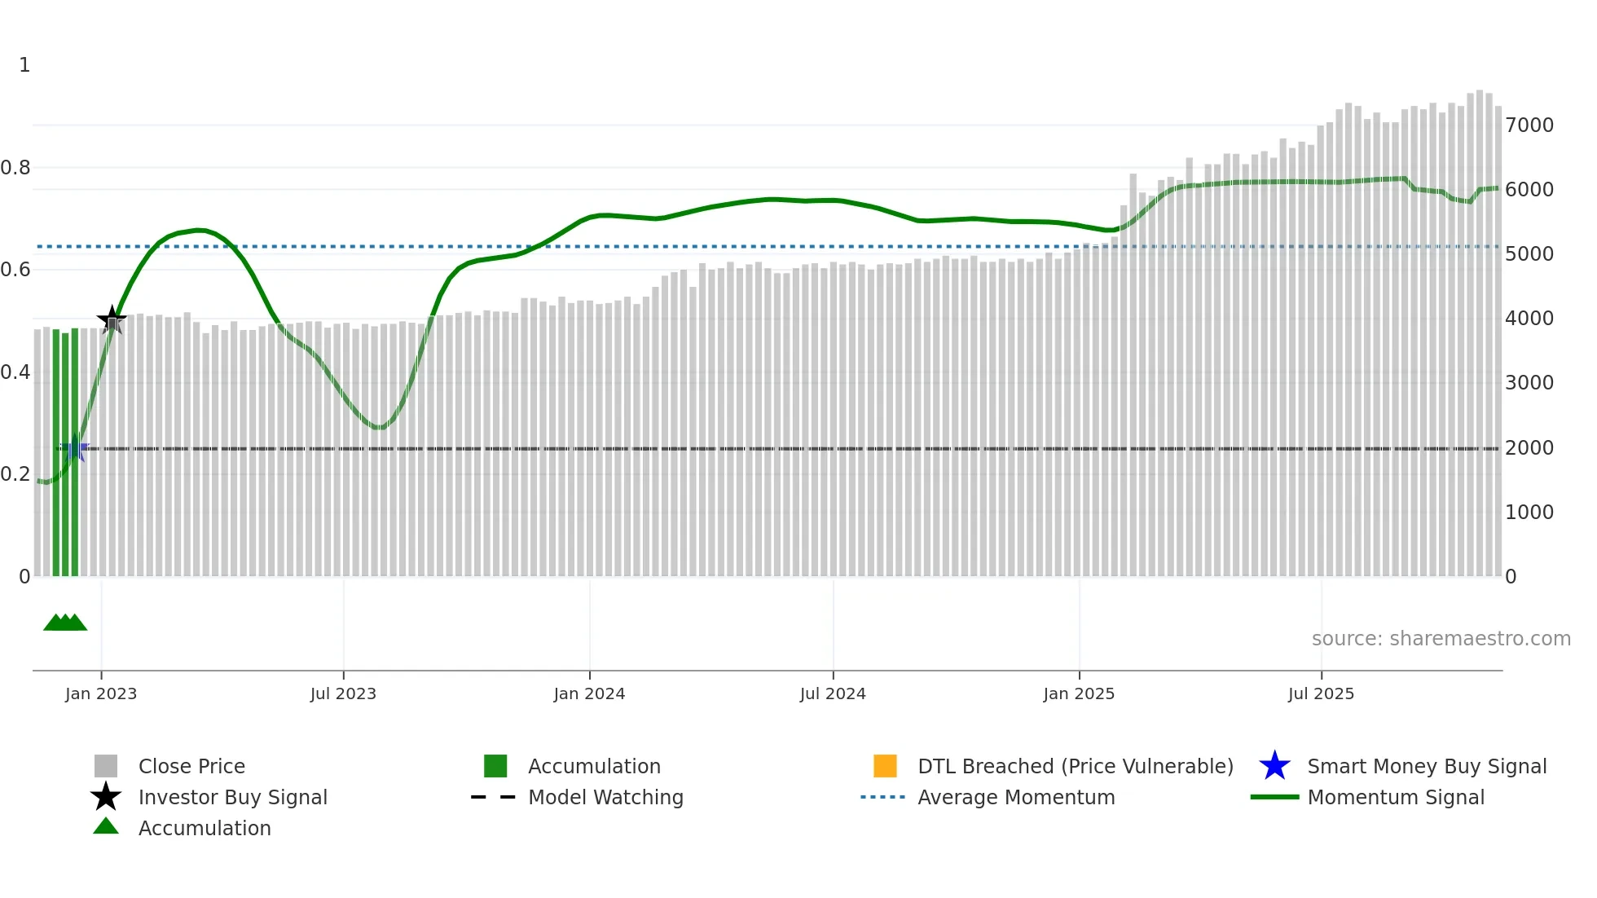Click the black star legend icon
The height and width of the screenshot is (898, 1597).
(106, 797)
